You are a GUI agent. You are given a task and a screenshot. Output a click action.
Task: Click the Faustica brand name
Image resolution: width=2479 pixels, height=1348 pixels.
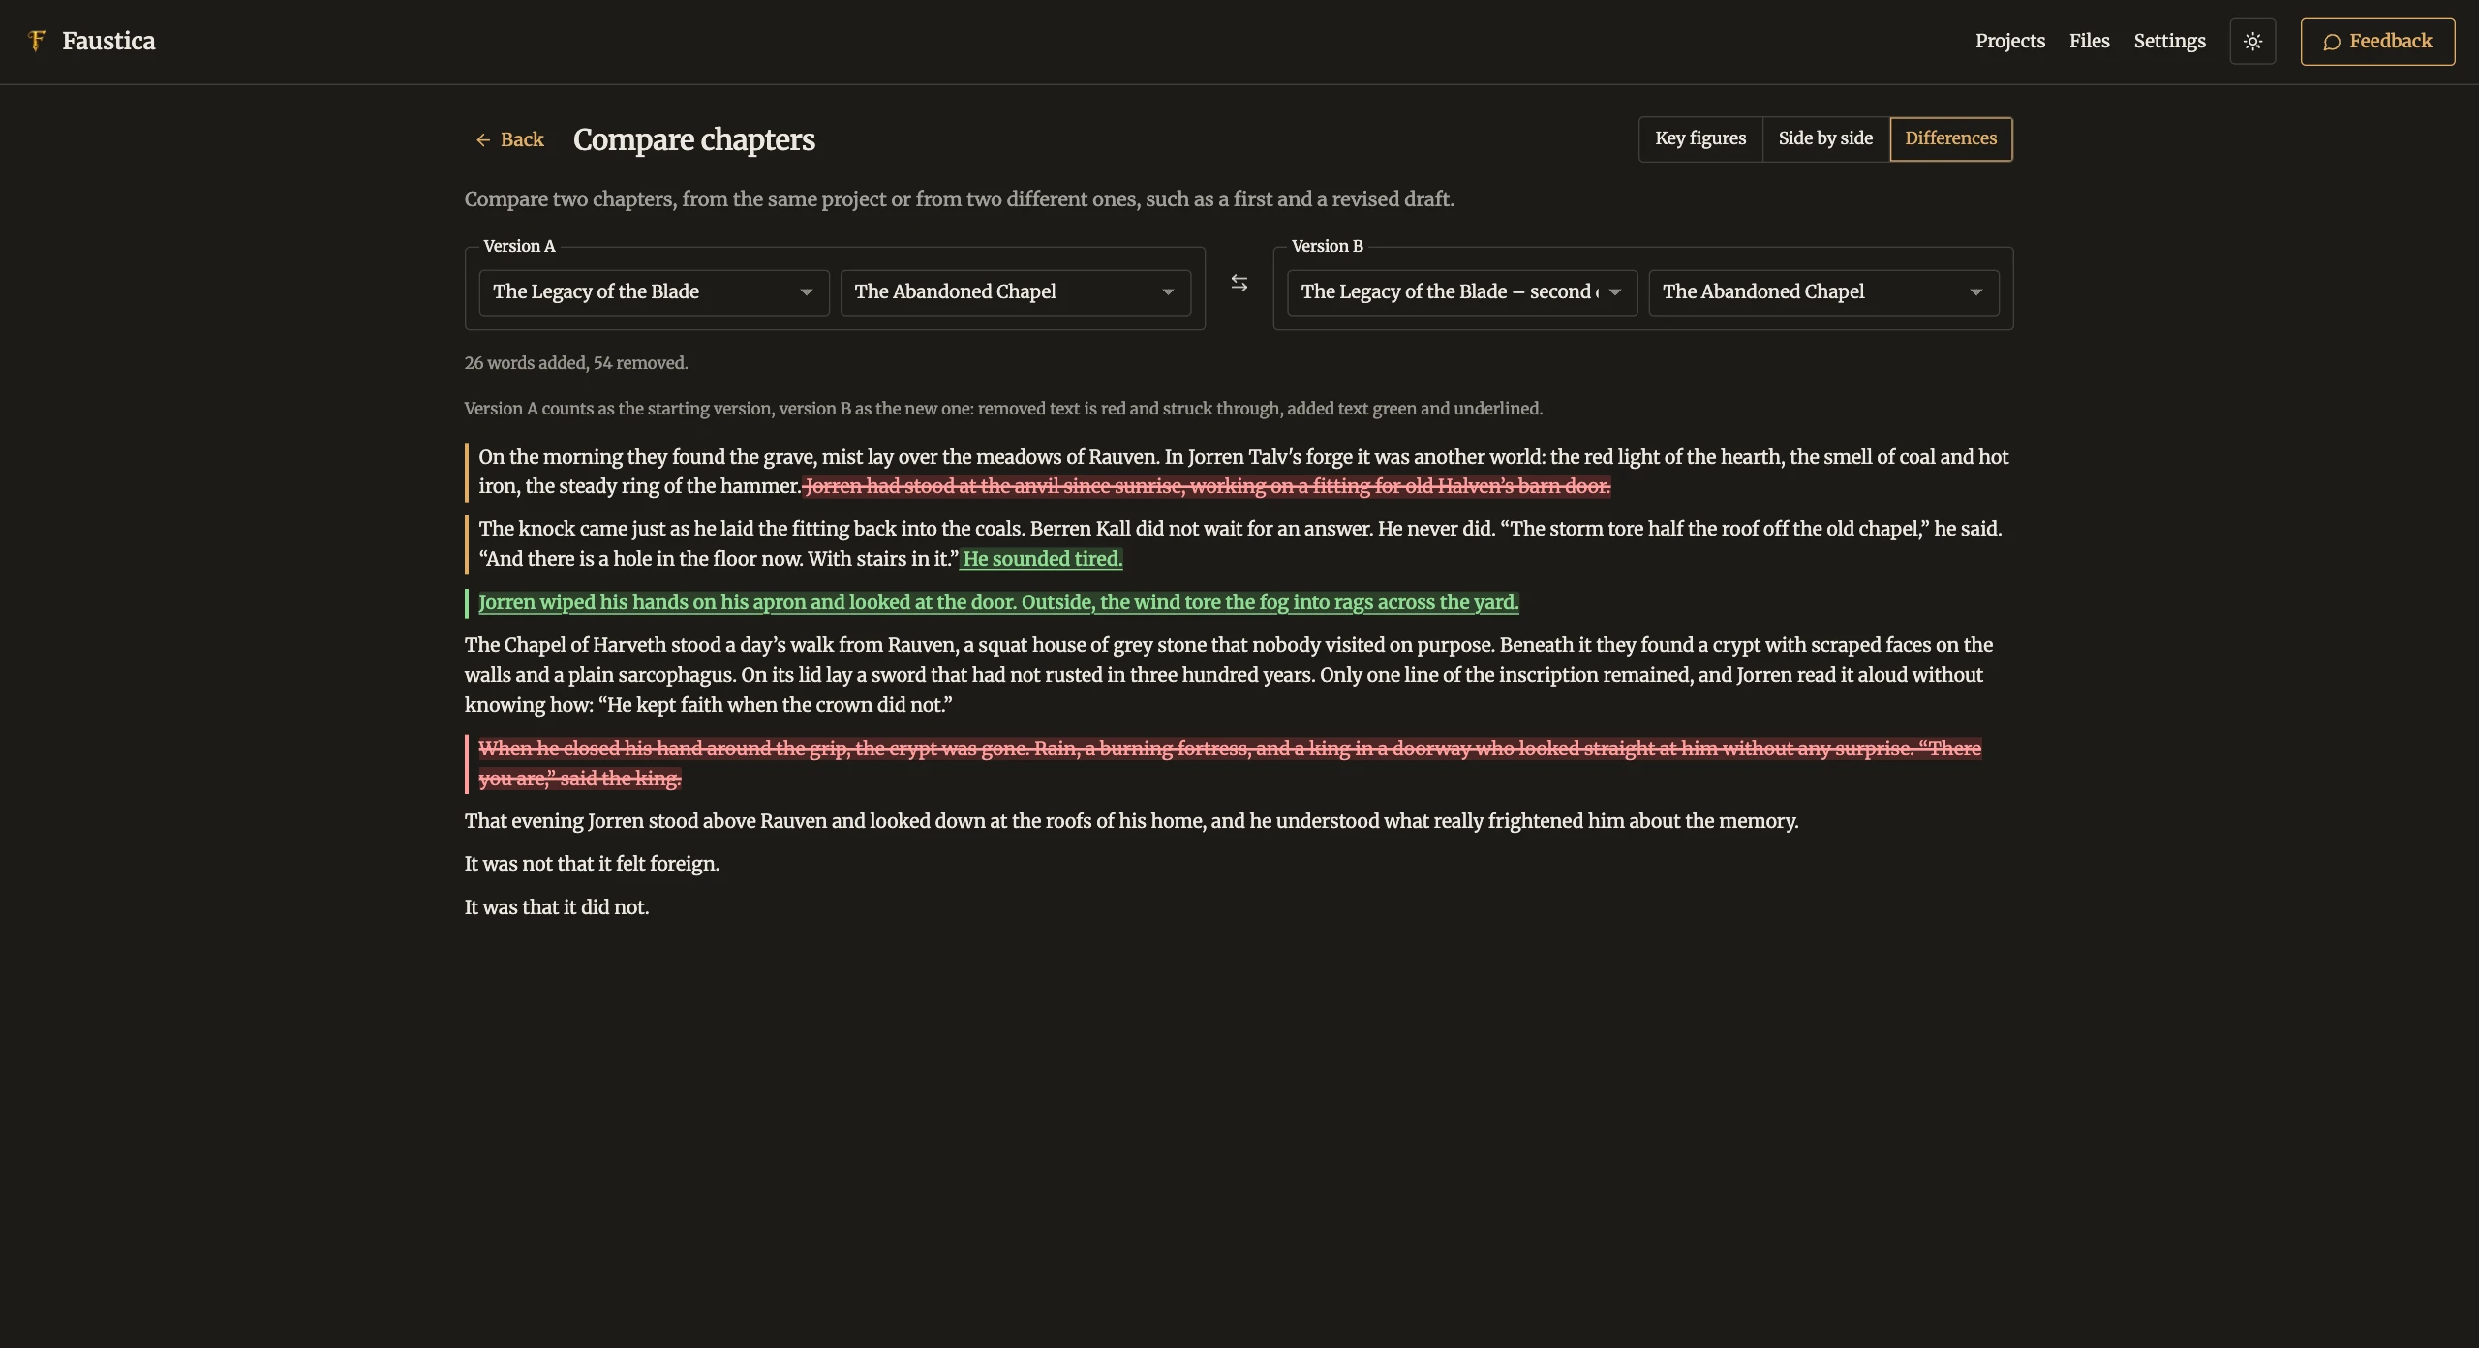point(108,41)
